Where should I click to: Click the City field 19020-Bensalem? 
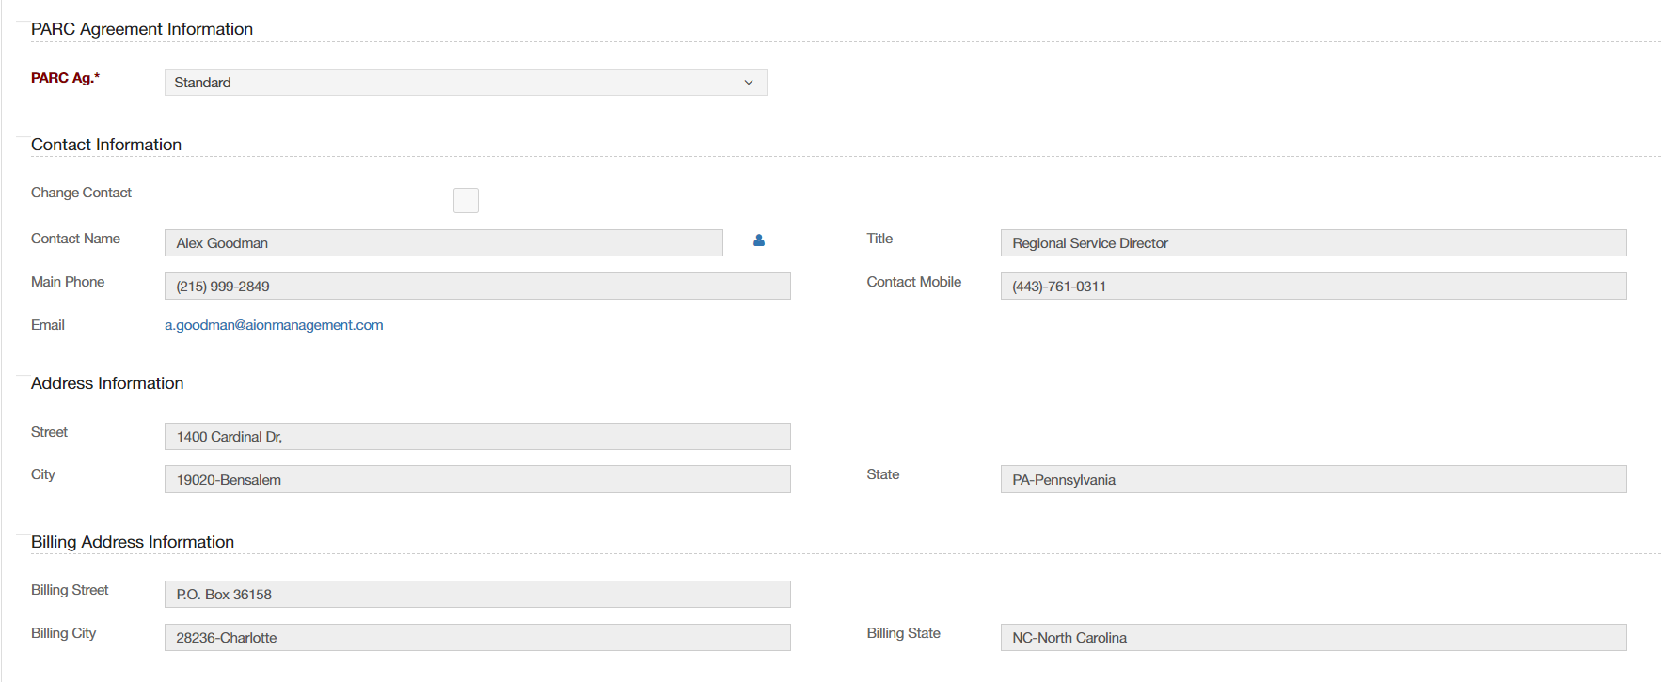coord(478,479)
